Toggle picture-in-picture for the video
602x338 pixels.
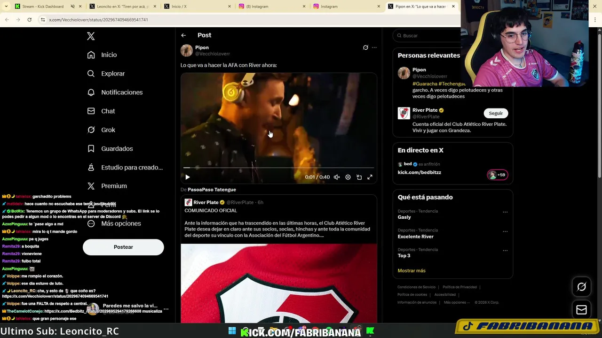359,177
